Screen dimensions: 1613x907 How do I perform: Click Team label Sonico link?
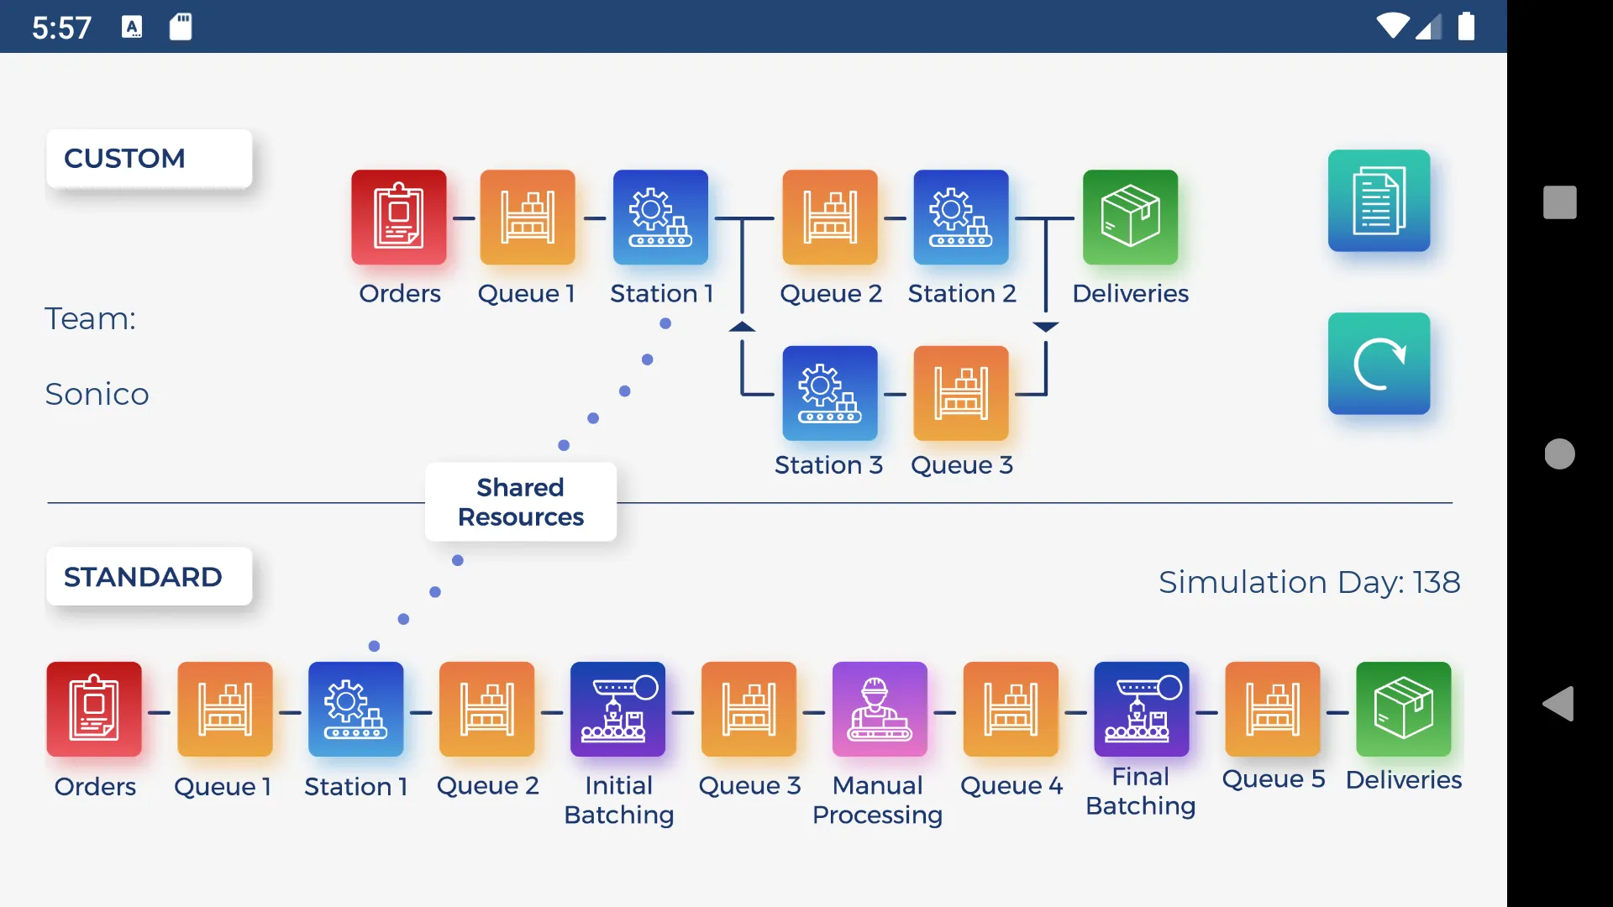[x=97, y=393]
